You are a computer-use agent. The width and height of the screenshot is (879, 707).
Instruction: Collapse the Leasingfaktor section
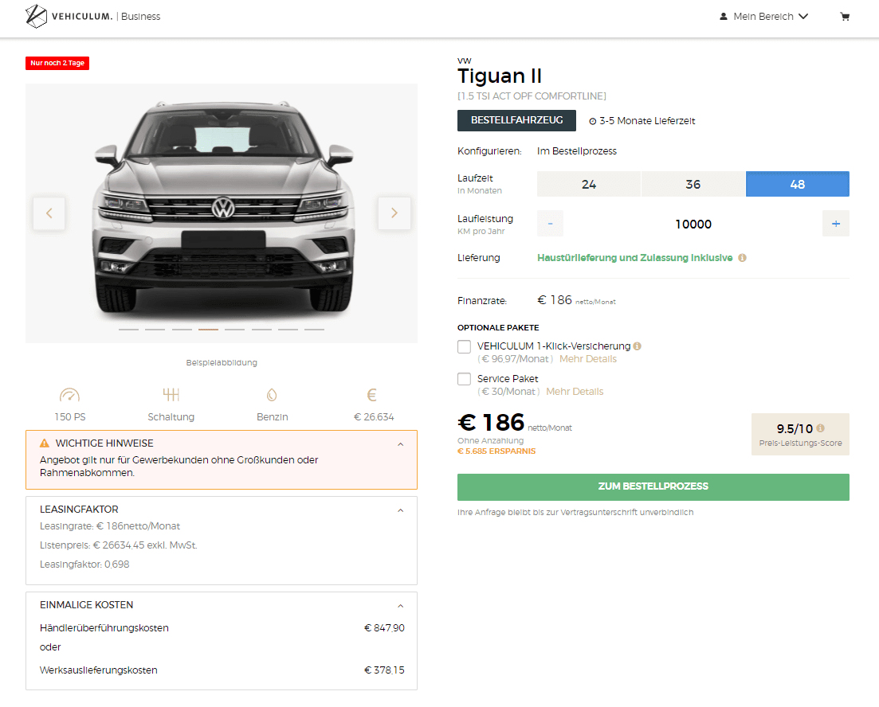point(400,510)
